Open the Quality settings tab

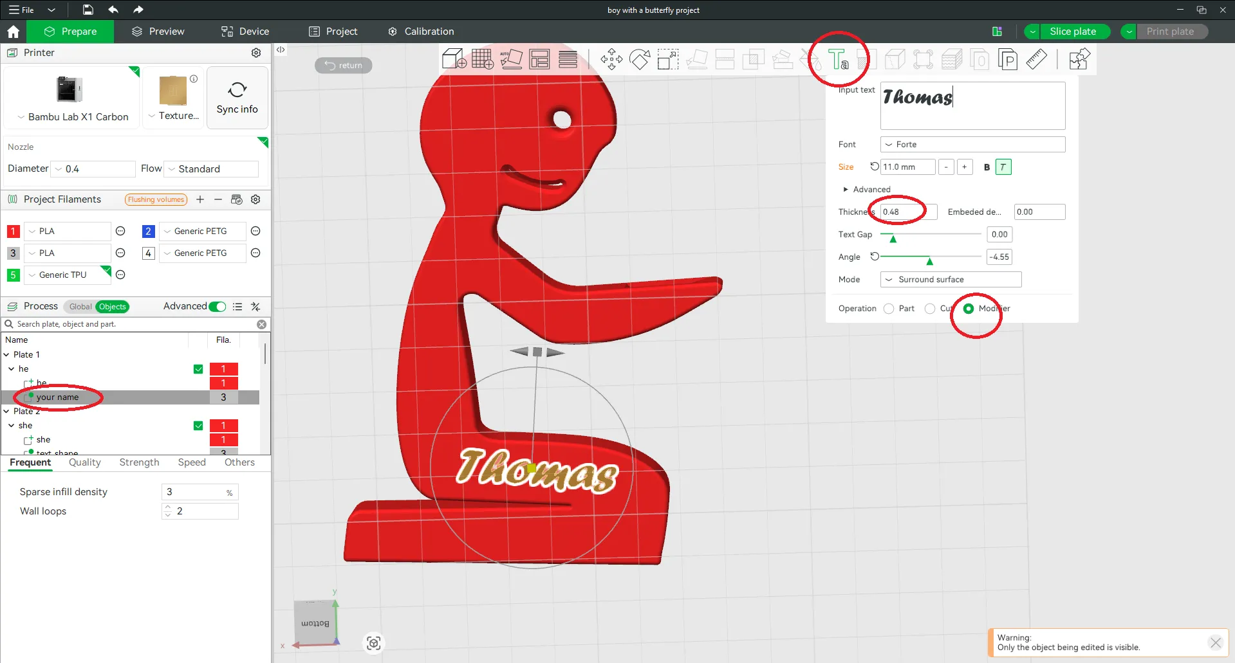[x=85, y=462]
